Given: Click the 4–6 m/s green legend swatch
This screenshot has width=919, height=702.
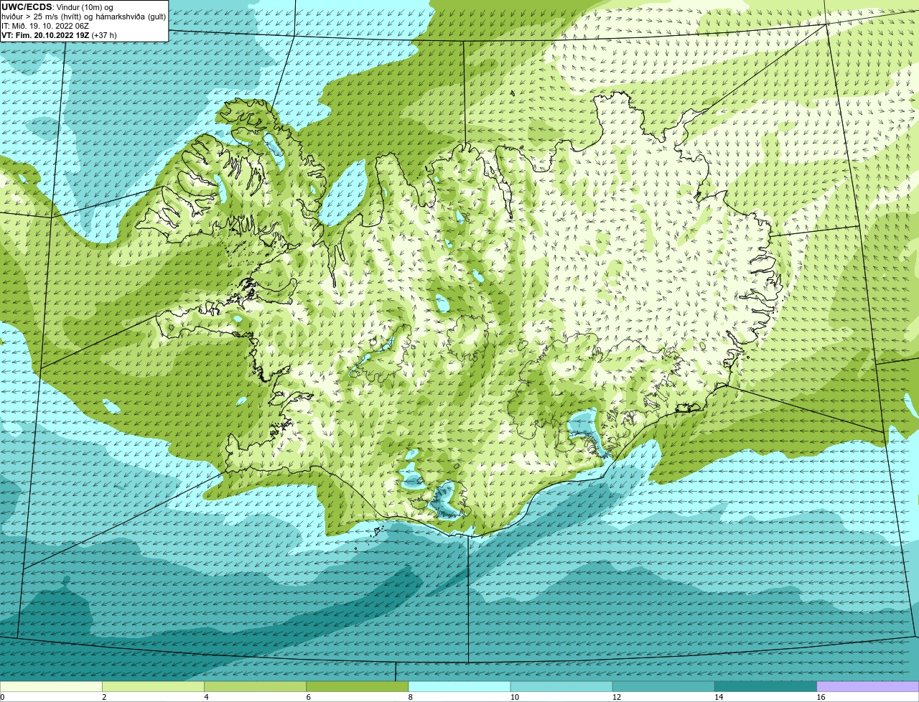Looking at the screenshot, I should (256, 686).
